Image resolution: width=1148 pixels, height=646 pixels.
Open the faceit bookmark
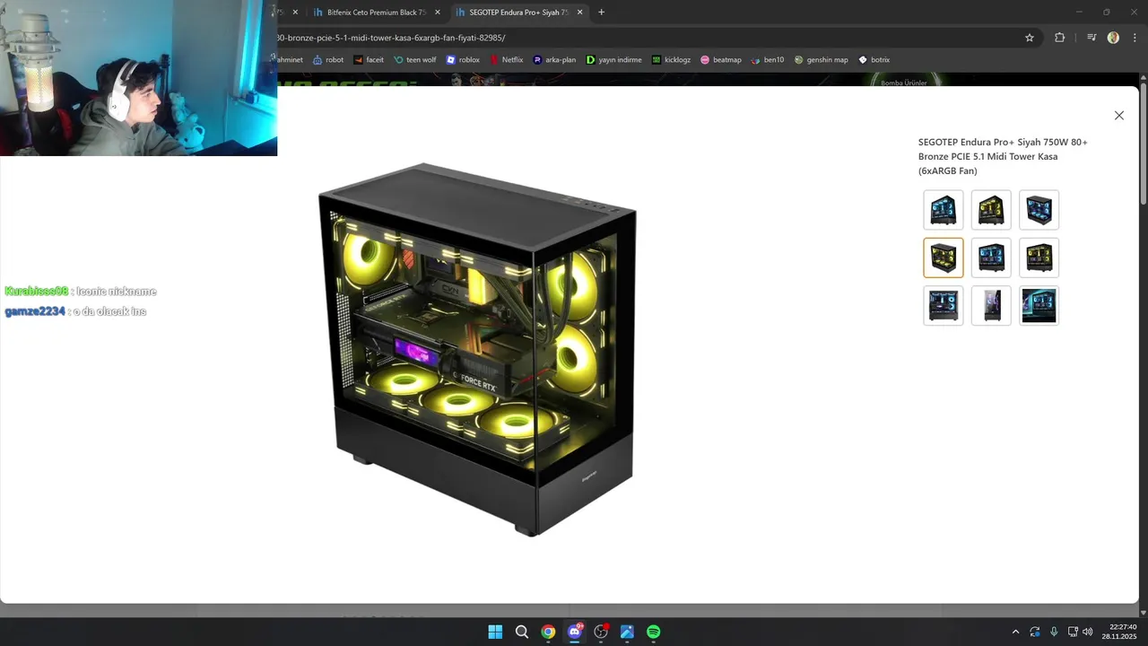pos(369,60)
